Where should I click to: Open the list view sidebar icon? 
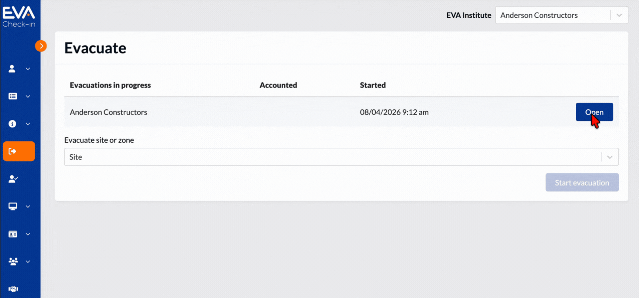tap(13, 96)
